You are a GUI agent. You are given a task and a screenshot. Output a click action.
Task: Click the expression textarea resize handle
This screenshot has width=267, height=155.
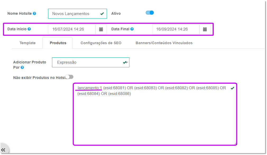click(x=235, y=143)
